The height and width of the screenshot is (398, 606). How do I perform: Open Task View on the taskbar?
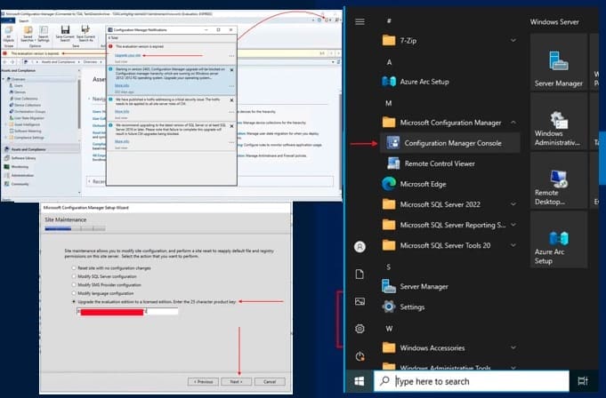[583, 381]
